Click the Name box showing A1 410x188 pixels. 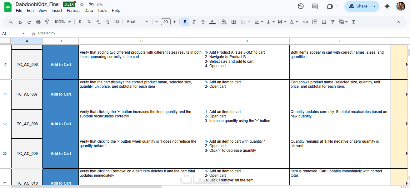click(x=11, y=33)
